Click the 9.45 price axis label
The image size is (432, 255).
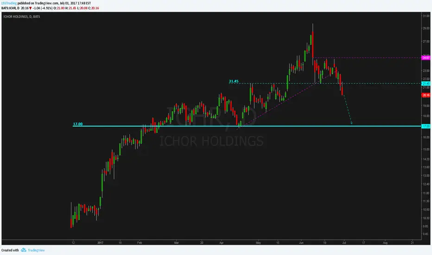pyautogui.click(x=426, y=234)
